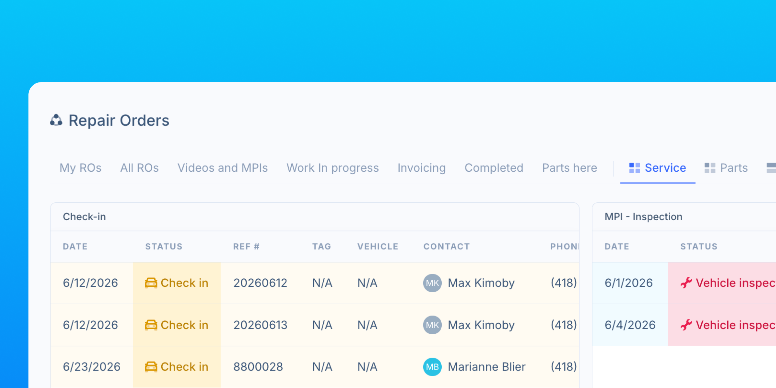776x388 pixels.
Task: Click the MPI table STATUS header
Action: [x=699, y=246]
